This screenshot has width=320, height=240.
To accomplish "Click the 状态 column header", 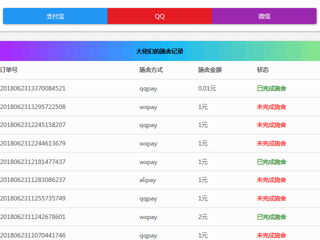I will [262, 70].
